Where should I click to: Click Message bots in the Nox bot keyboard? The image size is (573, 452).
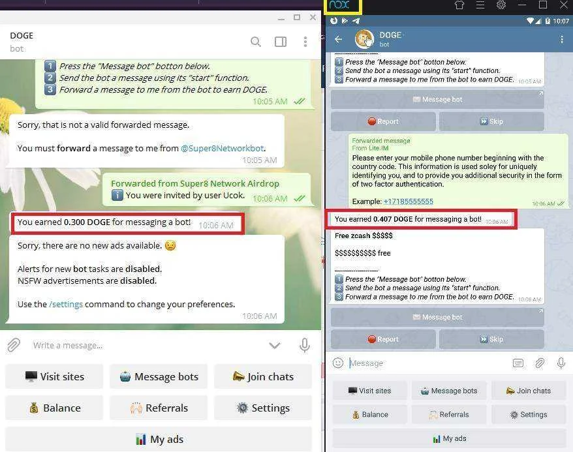coord(449,391)
